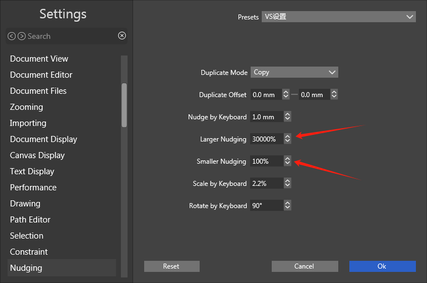Confirm settings with the Ok button
Screen dimensions: 427x283
point(382,266)
